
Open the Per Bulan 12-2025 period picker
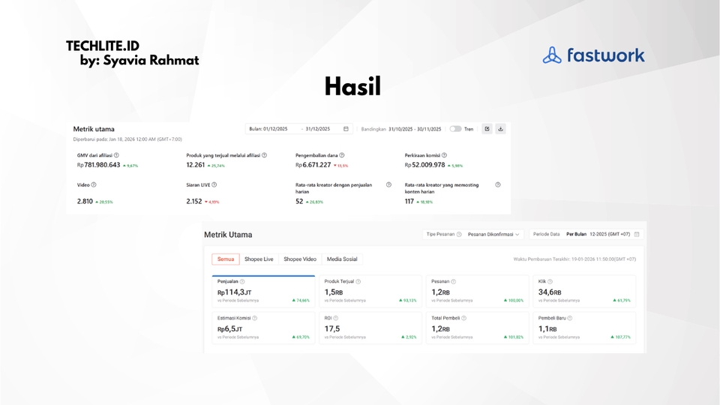(x=586, y=234)
